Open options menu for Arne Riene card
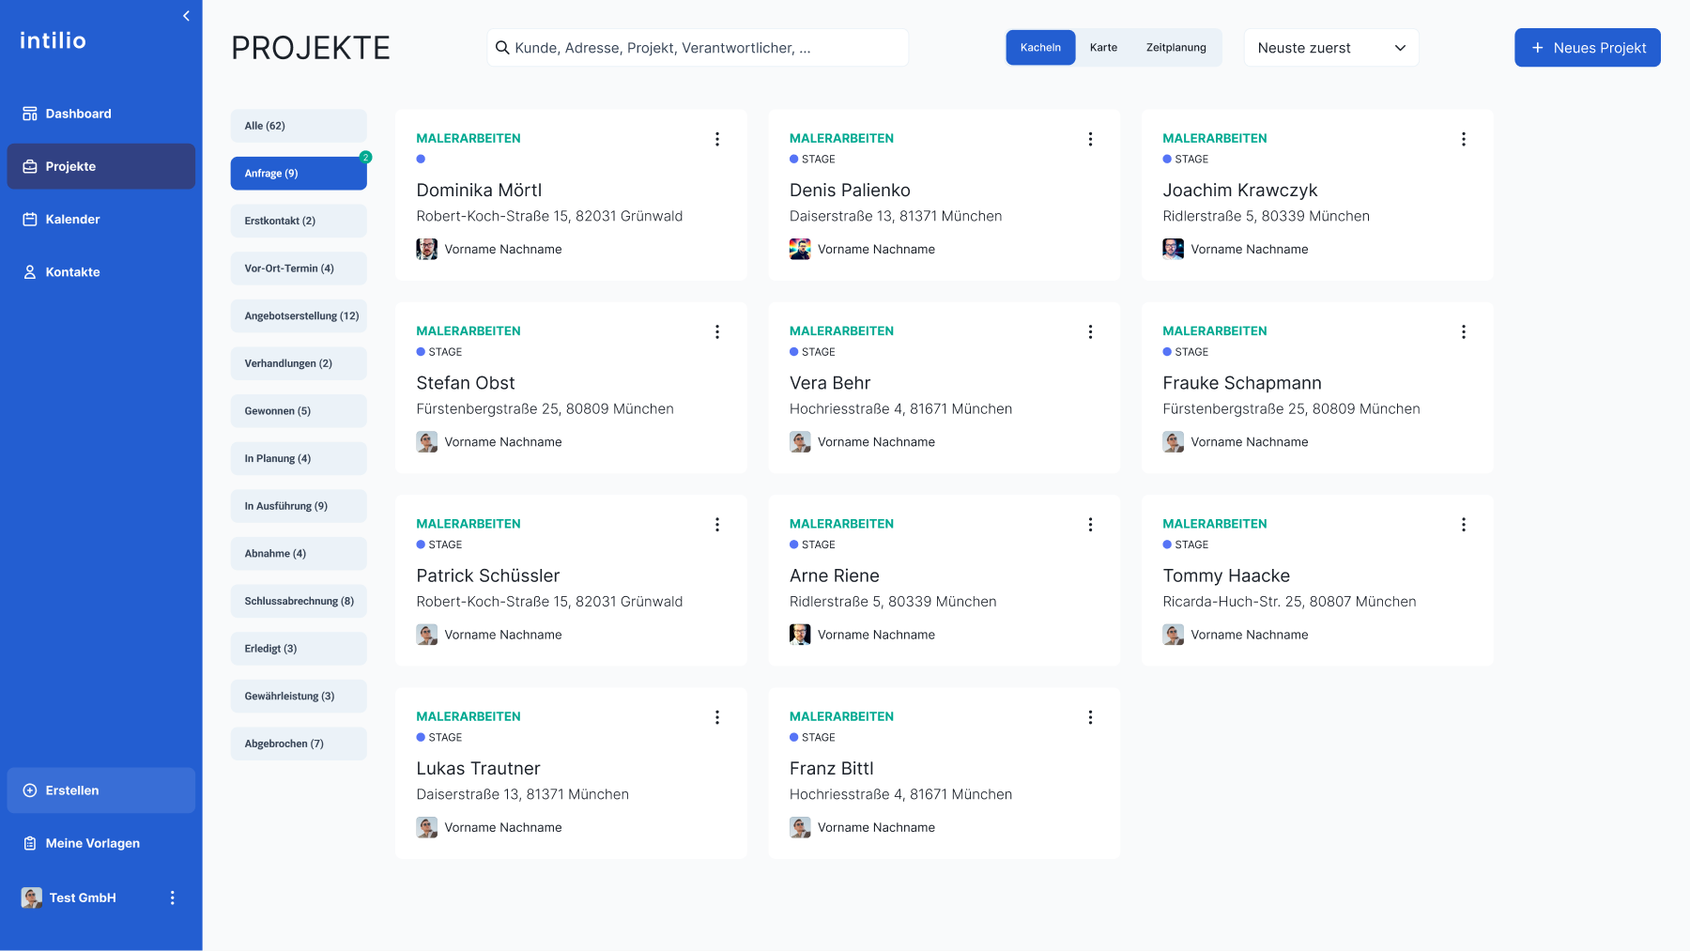Image resolution: width=1690 pixels, height=951 pixels. click(1090, 525)
